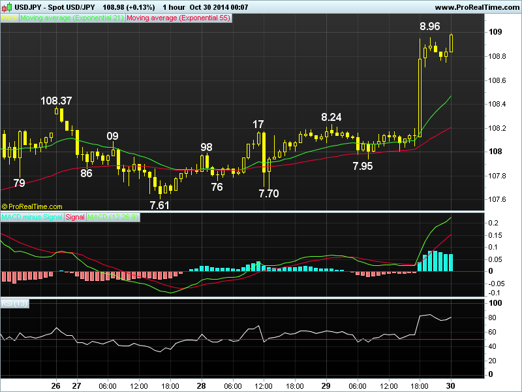522x392 pixels.
Task: Select the red Signal legend label
Action: pos(75,218)
